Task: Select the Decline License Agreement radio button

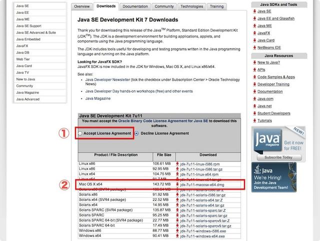Action: (x=136, y=133)
